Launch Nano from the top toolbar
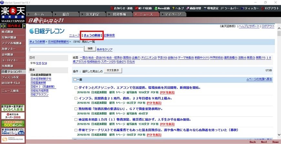281x144 pixels. (157, 8)
